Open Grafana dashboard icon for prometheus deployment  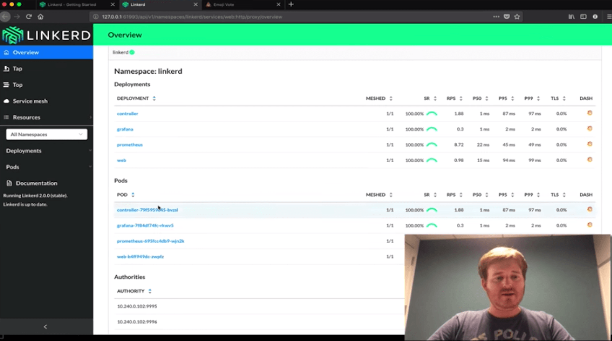[x=589, y=144]
